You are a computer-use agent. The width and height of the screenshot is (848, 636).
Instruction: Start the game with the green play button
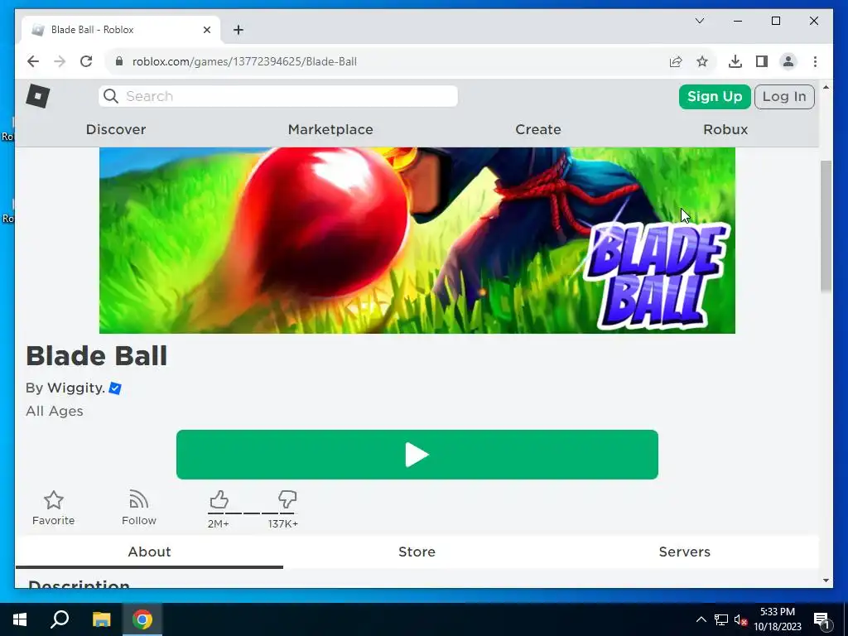417,455
